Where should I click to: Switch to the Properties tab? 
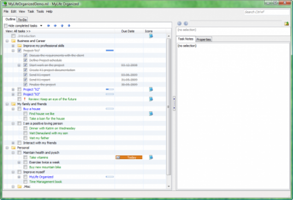(x=204, y=40)
